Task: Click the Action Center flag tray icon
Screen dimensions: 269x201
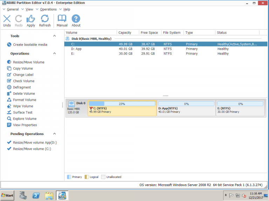Action: 231,195
